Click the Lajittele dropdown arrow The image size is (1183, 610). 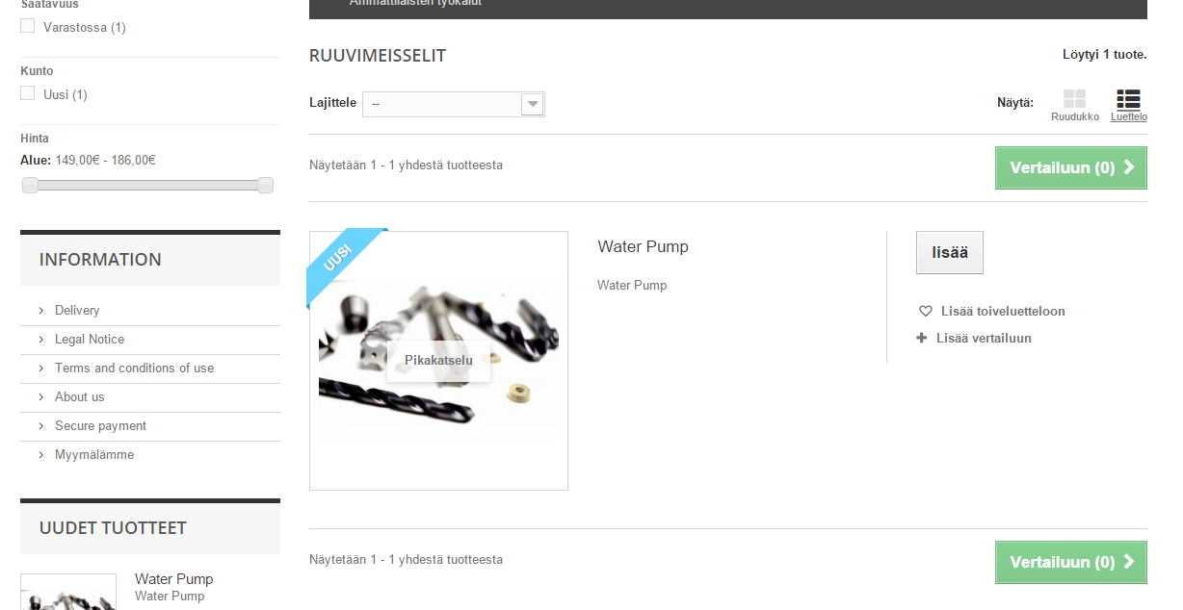pyautogui.click(x=532, y=104)
